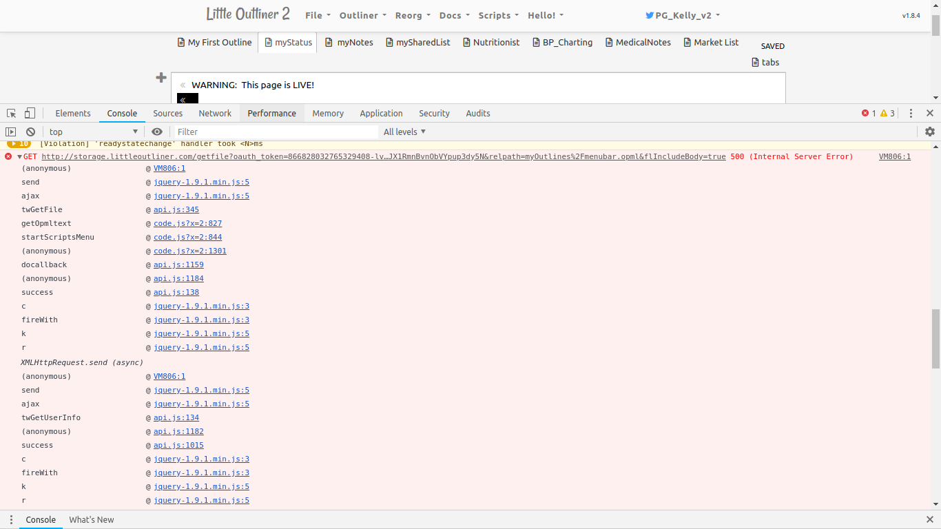Click the Twitter bird icon by PG_Kelly_v2
Screen dimensions: 941x529
point(649,15)
